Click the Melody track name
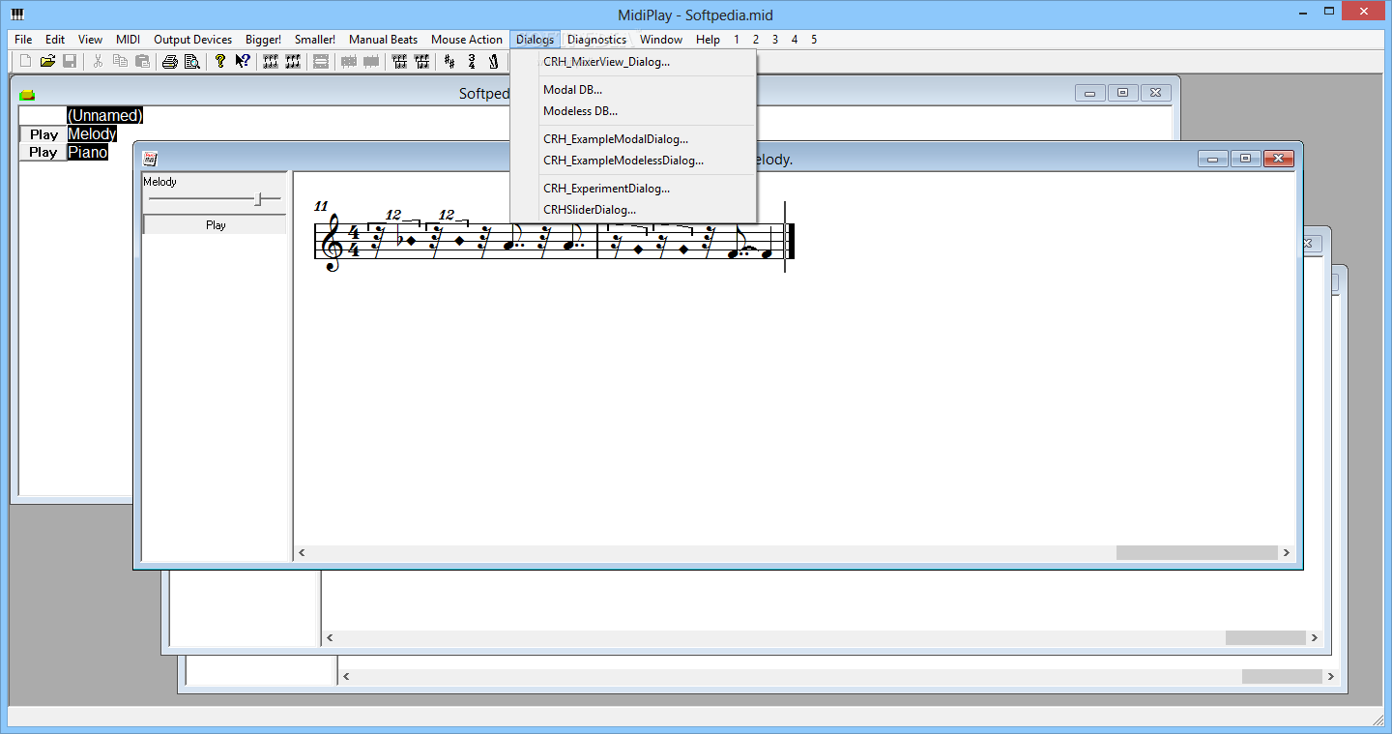 tap(92, 134)
